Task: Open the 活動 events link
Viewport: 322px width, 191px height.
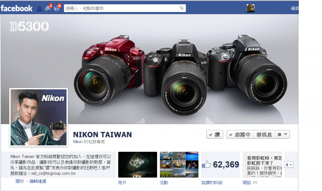Action: pos(164,182)
